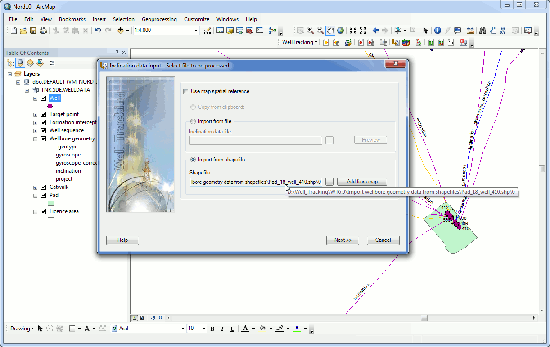Toggle the Formation intercept layer checkbox
Image resolution: width=550 pixels, height=347 pixels.
point(43,122)
